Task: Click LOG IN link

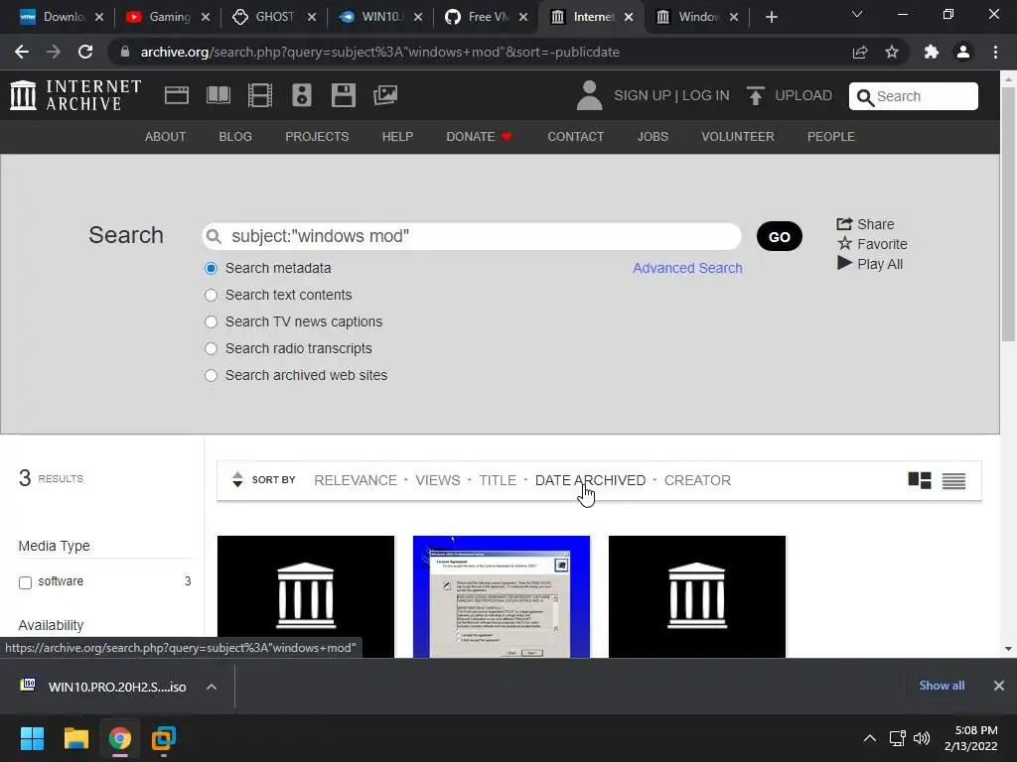Action: tap(706, 95)
